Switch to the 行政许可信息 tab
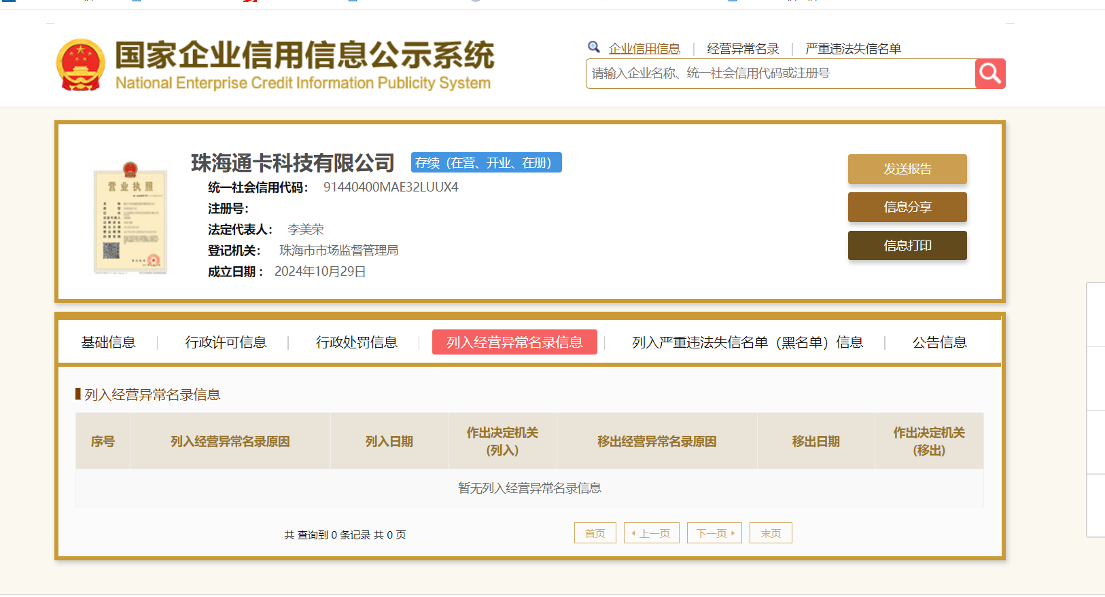The height and width of the screenshot is (597, 1105). click(226, 342)
